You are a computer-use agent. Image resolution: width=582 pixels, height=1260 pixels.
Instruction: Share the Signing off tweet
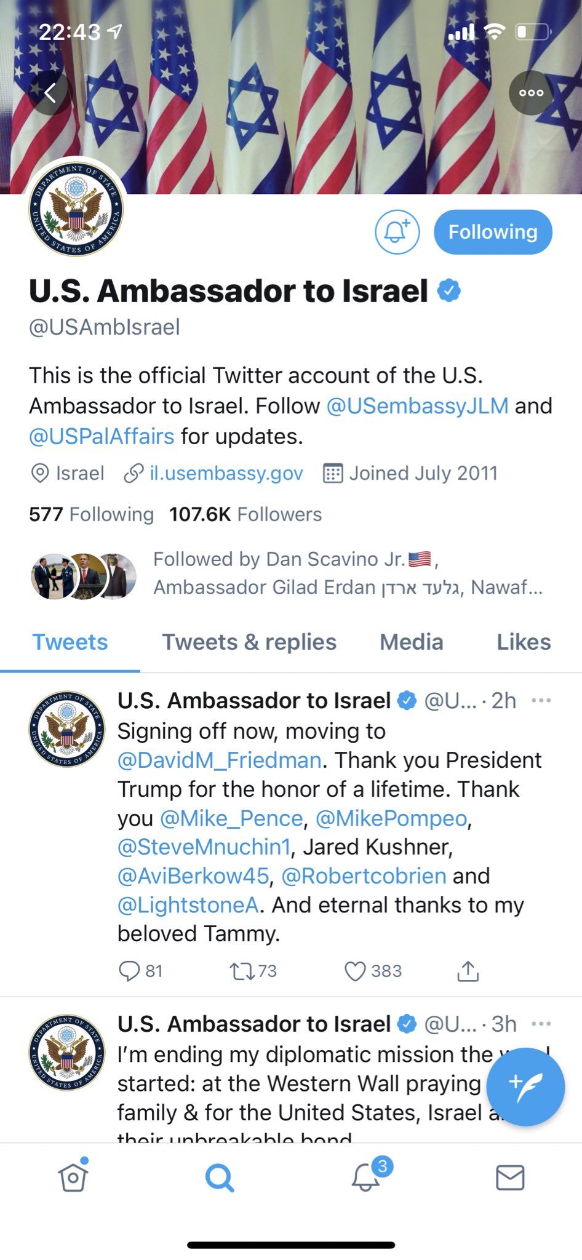tap(468, 971)
